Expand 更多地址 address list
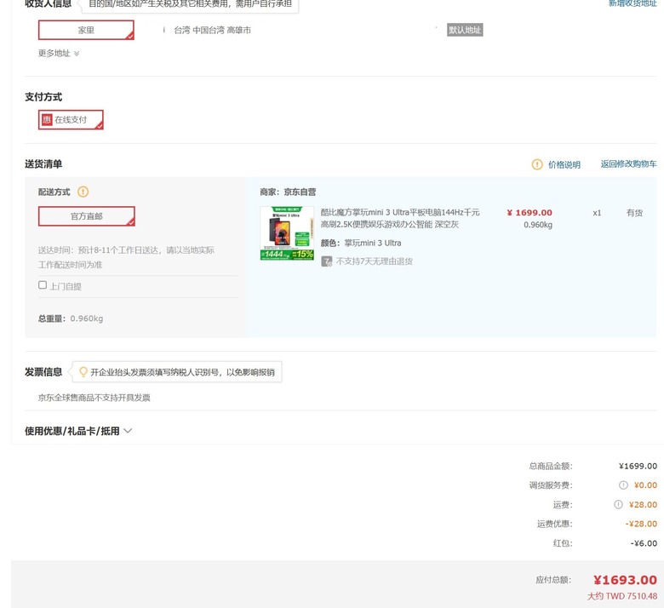Screen dimensions: 664x608 coord(59,54)
